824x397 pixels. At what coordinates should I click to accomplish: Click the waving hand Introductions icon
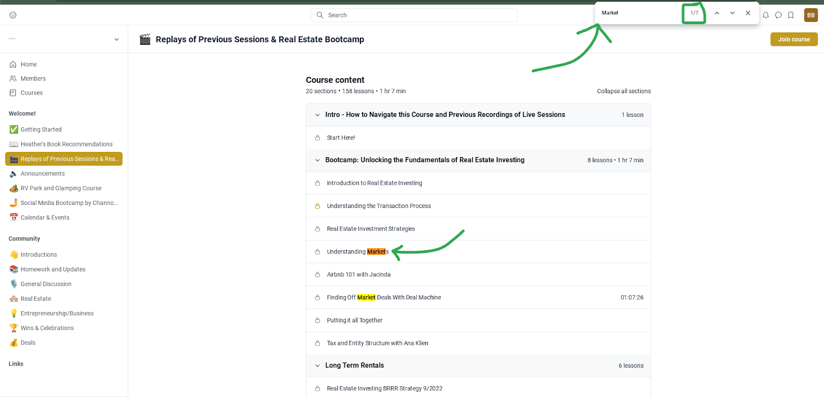pos(14,254)
